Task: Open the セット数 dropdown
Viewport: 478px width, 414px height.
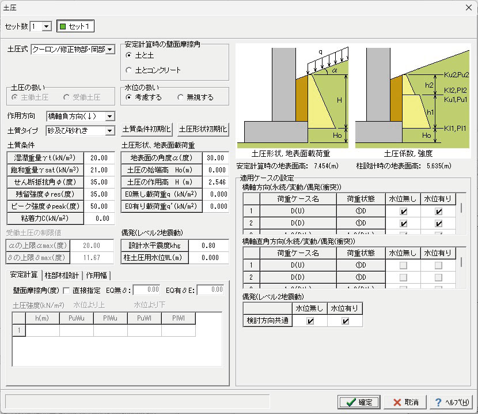Action: [47, 27]
